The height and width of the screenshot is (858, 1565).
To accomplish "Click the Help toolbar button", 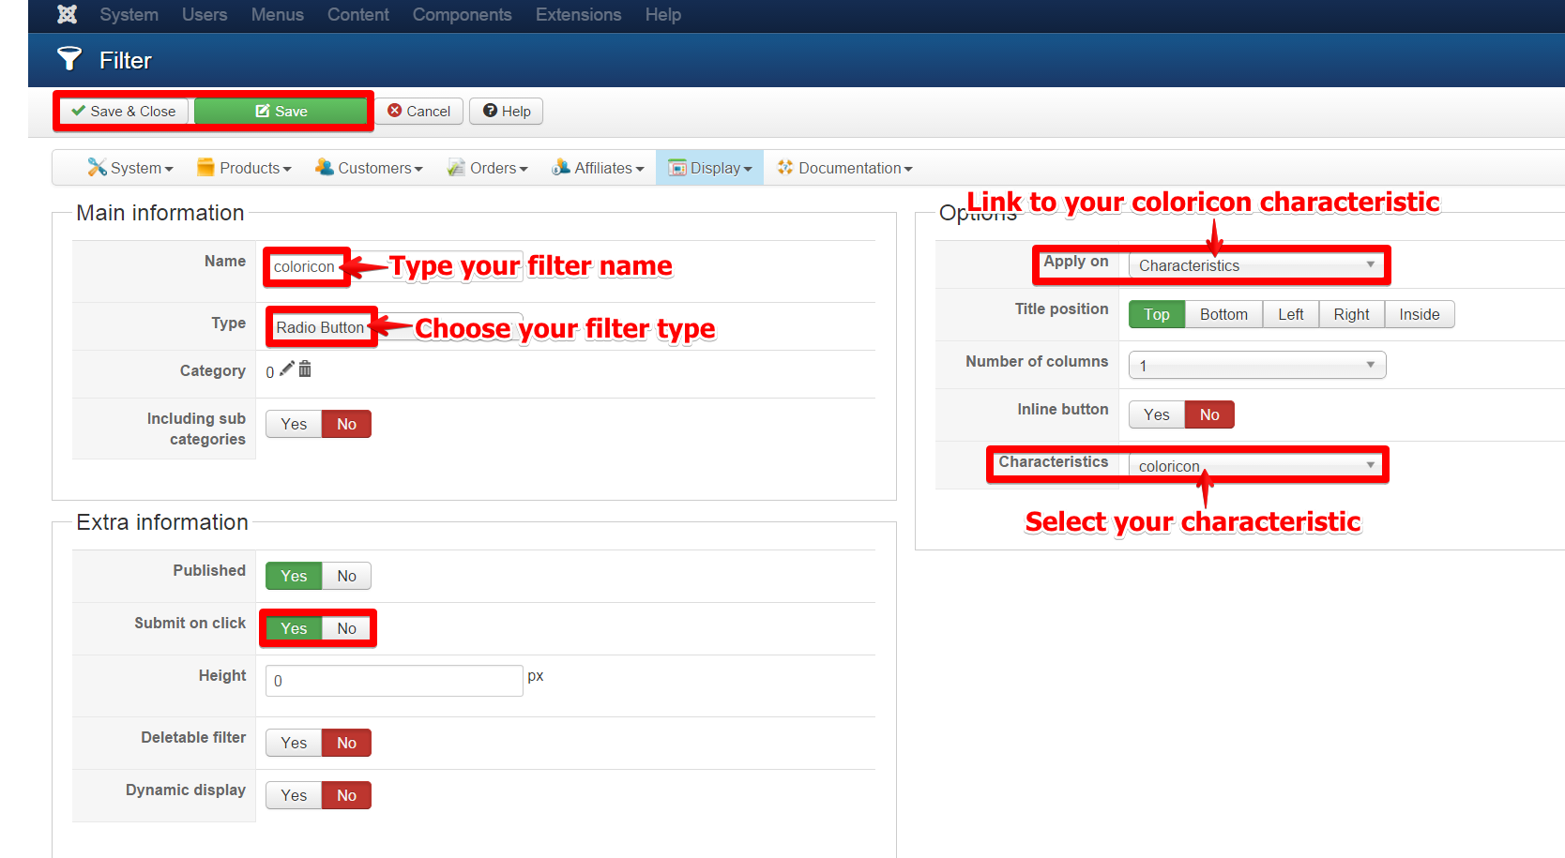I will (507, 111).
